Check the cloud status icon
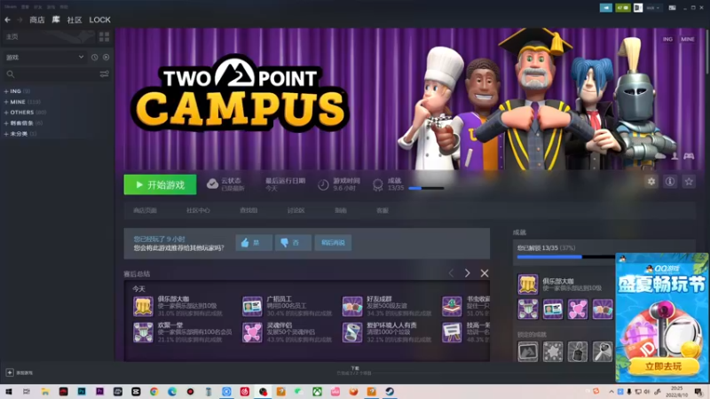This screenshot has height=399, width=710. 212,184
